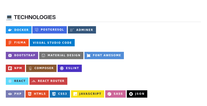Click the Bootstrap B icon
The width and height of the screenshot is (207, 106).
[10, 55]
